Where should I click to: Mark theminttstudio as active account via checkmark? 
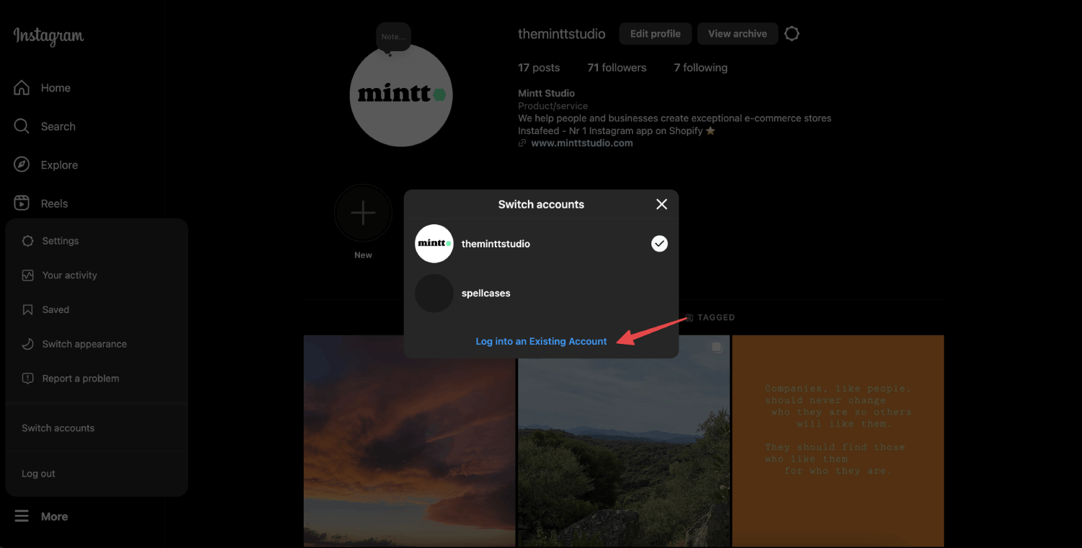[x=659, y=243]
